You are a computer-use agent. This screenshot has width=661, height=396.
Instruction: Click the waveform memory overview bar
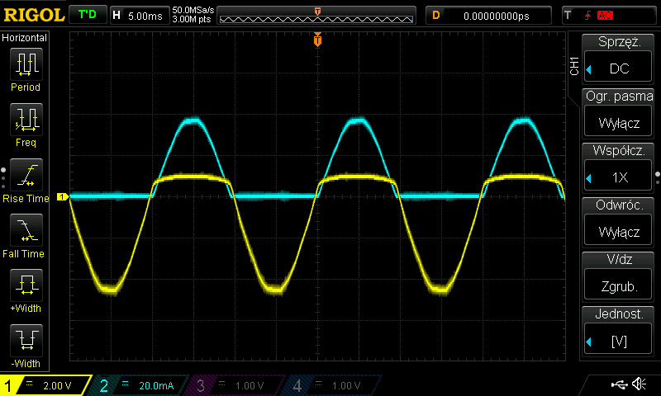click(x=316, y=16)
